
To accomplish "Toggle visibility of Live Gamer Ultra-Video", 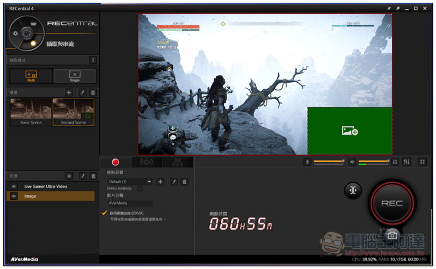I will tap(14, 186).
